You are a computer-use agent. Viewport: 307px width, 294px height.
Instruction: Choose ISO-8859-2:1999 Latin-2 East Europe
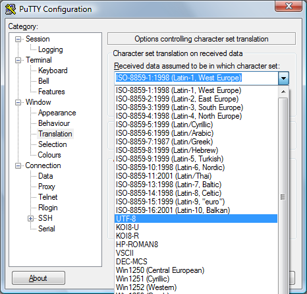(x=196, y=99)
